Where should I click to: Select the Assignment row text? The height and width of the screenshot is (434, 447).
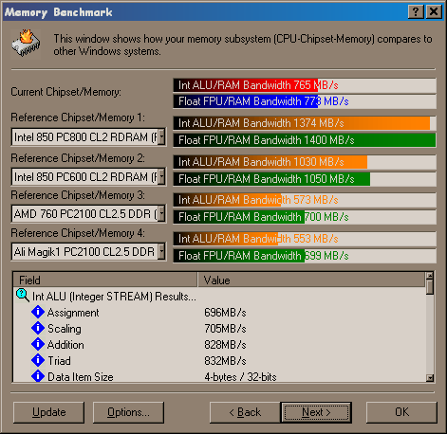tap(73, 313)
